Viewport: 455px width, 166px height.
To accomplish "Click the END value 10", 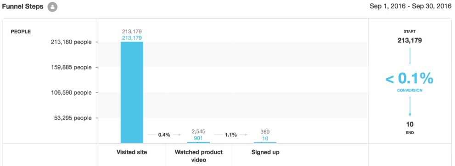I will coord(410,125).
